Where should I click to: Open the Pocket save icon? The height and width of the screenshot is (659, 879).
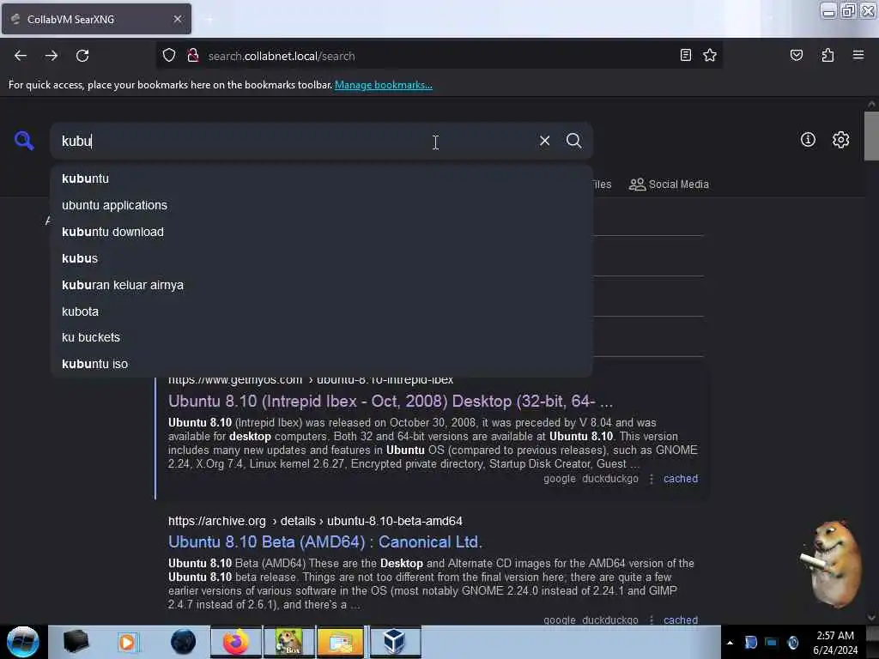[796, 56]
